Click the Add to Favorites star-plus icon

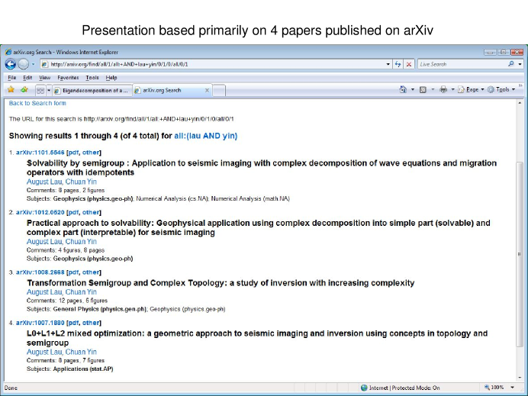click(24, 89)
